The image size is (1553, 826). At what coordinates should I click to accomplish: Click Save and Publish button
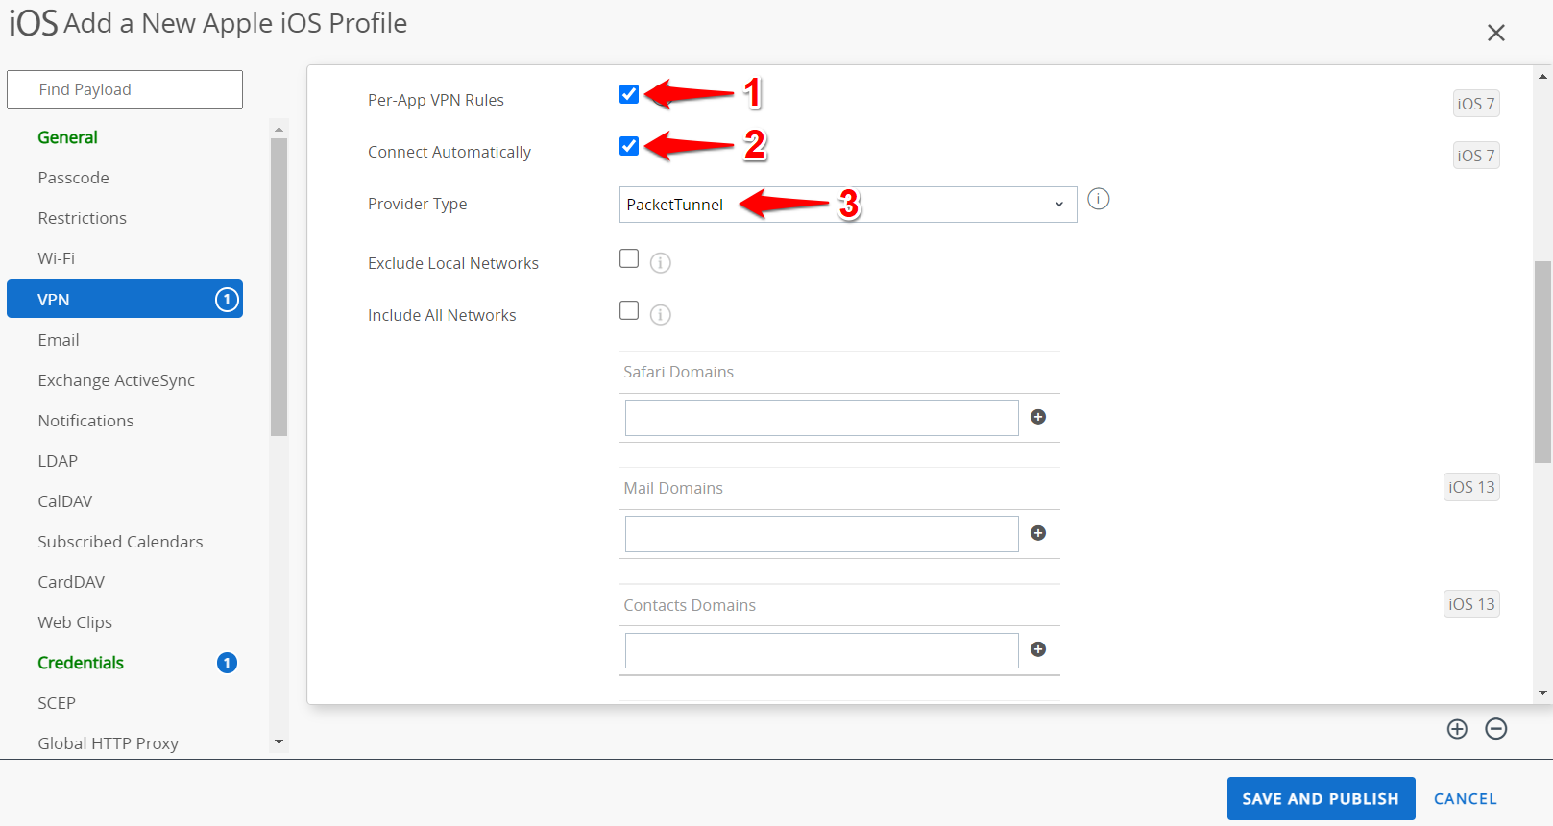(x=1321, y=798)
